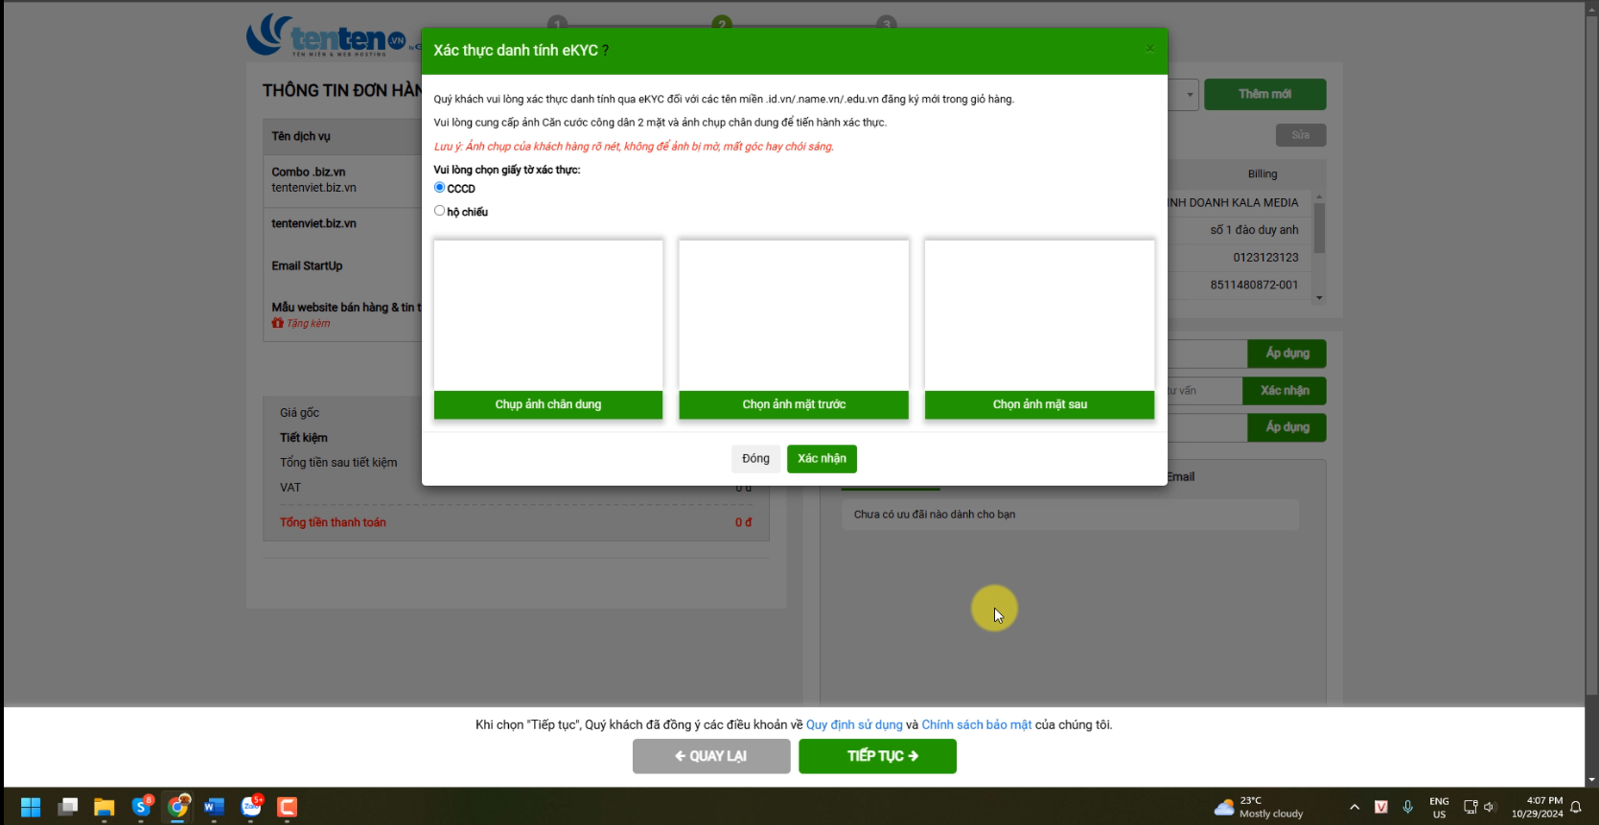Confirm with Xác nhận in dialog

(x=822, y=459)
